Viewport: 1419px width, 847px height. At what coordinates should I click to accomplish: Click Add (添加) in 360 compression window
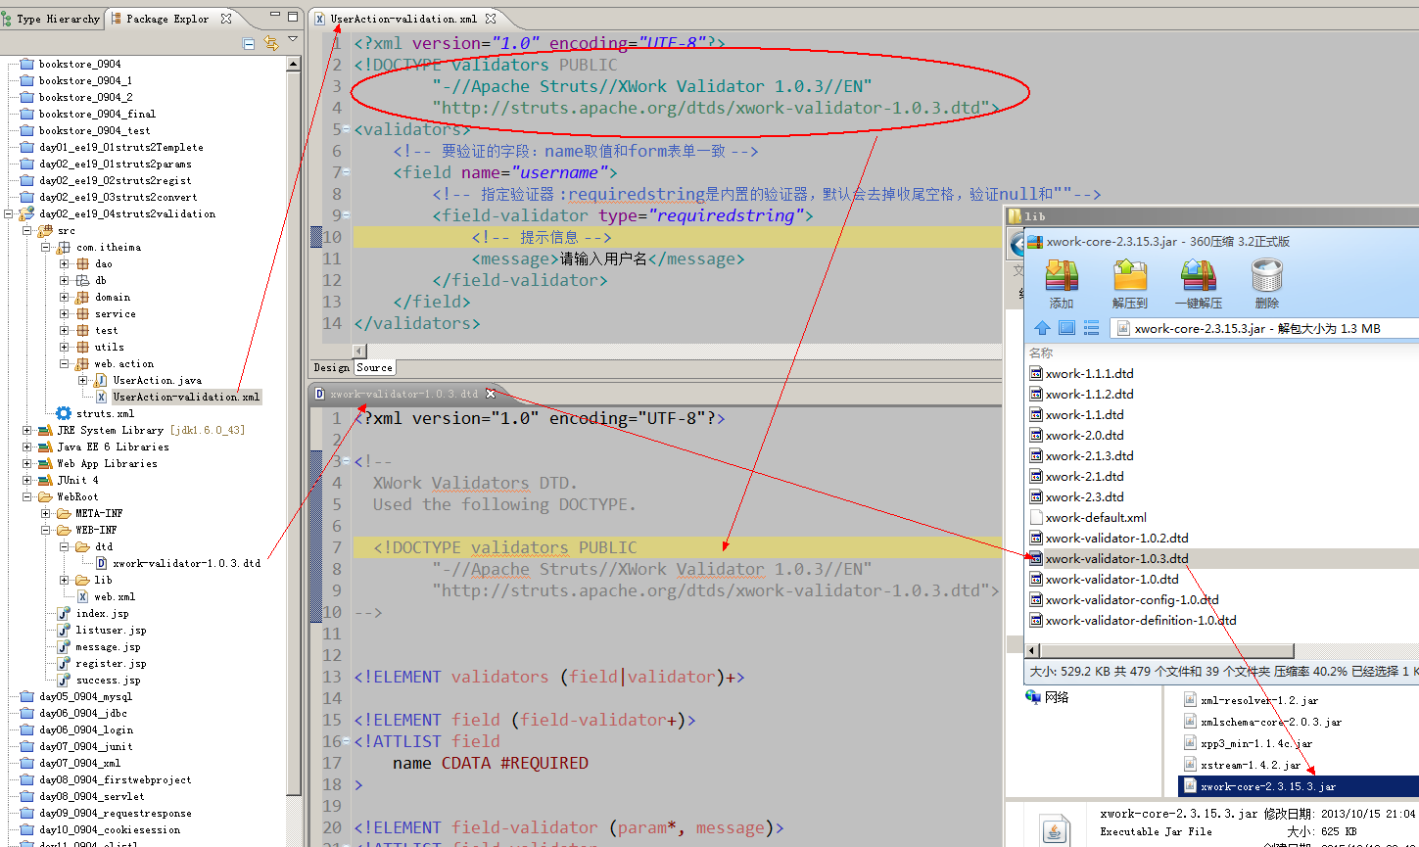pyautogui.click(x=1062, y=284)
